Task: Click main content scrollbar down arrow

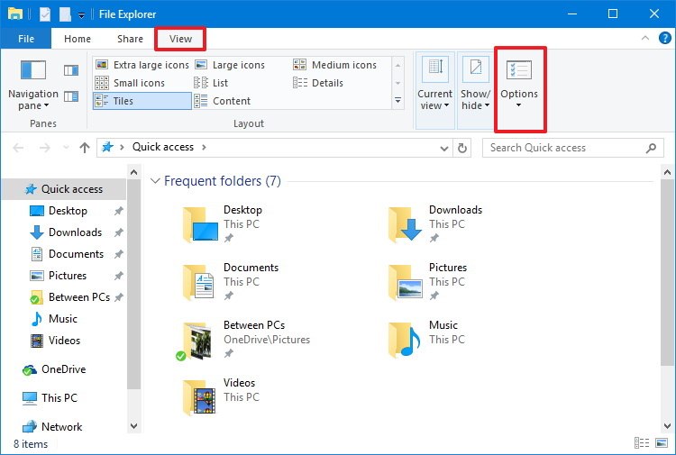Action: pos(667,426)
